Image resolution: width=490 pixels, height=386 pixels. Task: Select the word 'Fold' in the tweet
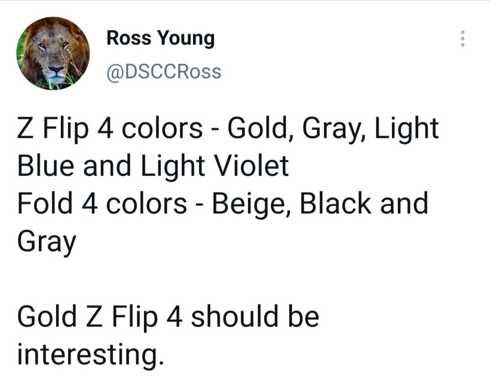pos(45,203)
